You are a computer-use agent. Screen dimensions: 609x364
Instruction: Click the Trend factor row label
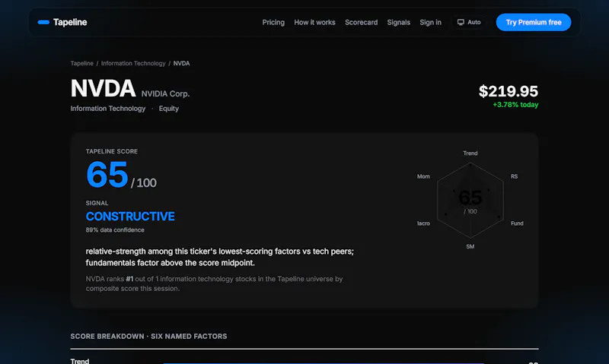pyautogui.click(x=80, y=361)
